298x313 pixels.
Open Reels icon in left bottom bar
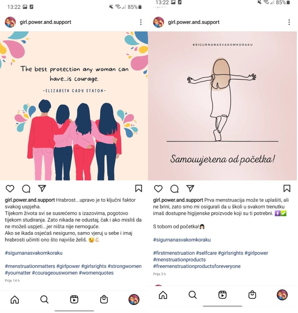(x=74, y=299)
